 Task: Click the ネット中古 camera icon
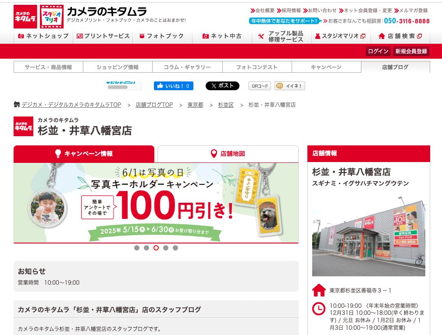pos(206,36)
